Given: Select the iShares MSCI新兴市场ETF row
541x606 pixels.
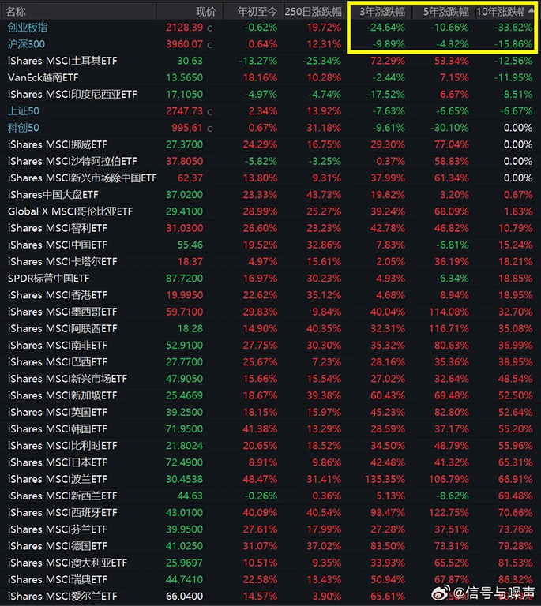Looking at the screenshot, I should [270, 379].
